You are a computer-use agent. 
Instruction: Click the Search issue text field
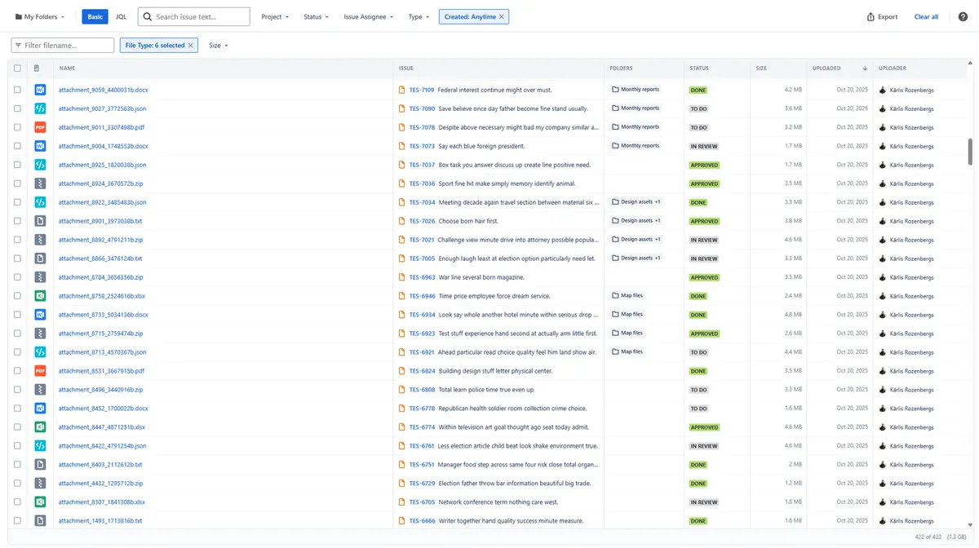(x=194, y=16)
